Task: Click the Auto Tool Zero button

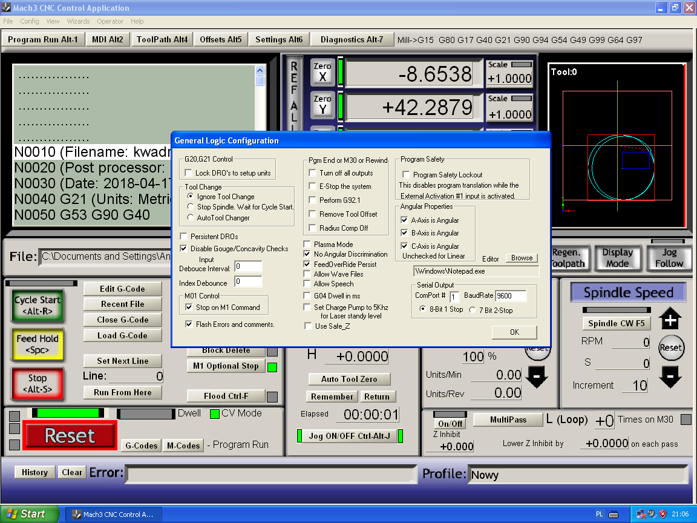Action: (349, 379)
